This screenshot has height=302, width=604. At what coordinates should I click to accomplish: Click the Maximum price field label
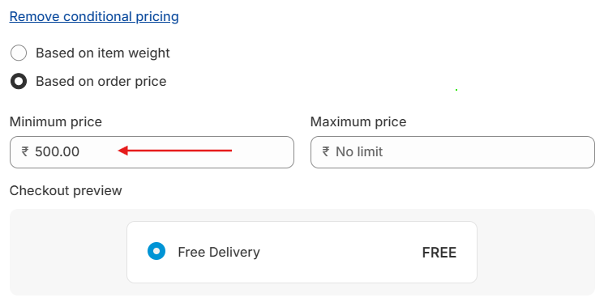click(358, 121)
